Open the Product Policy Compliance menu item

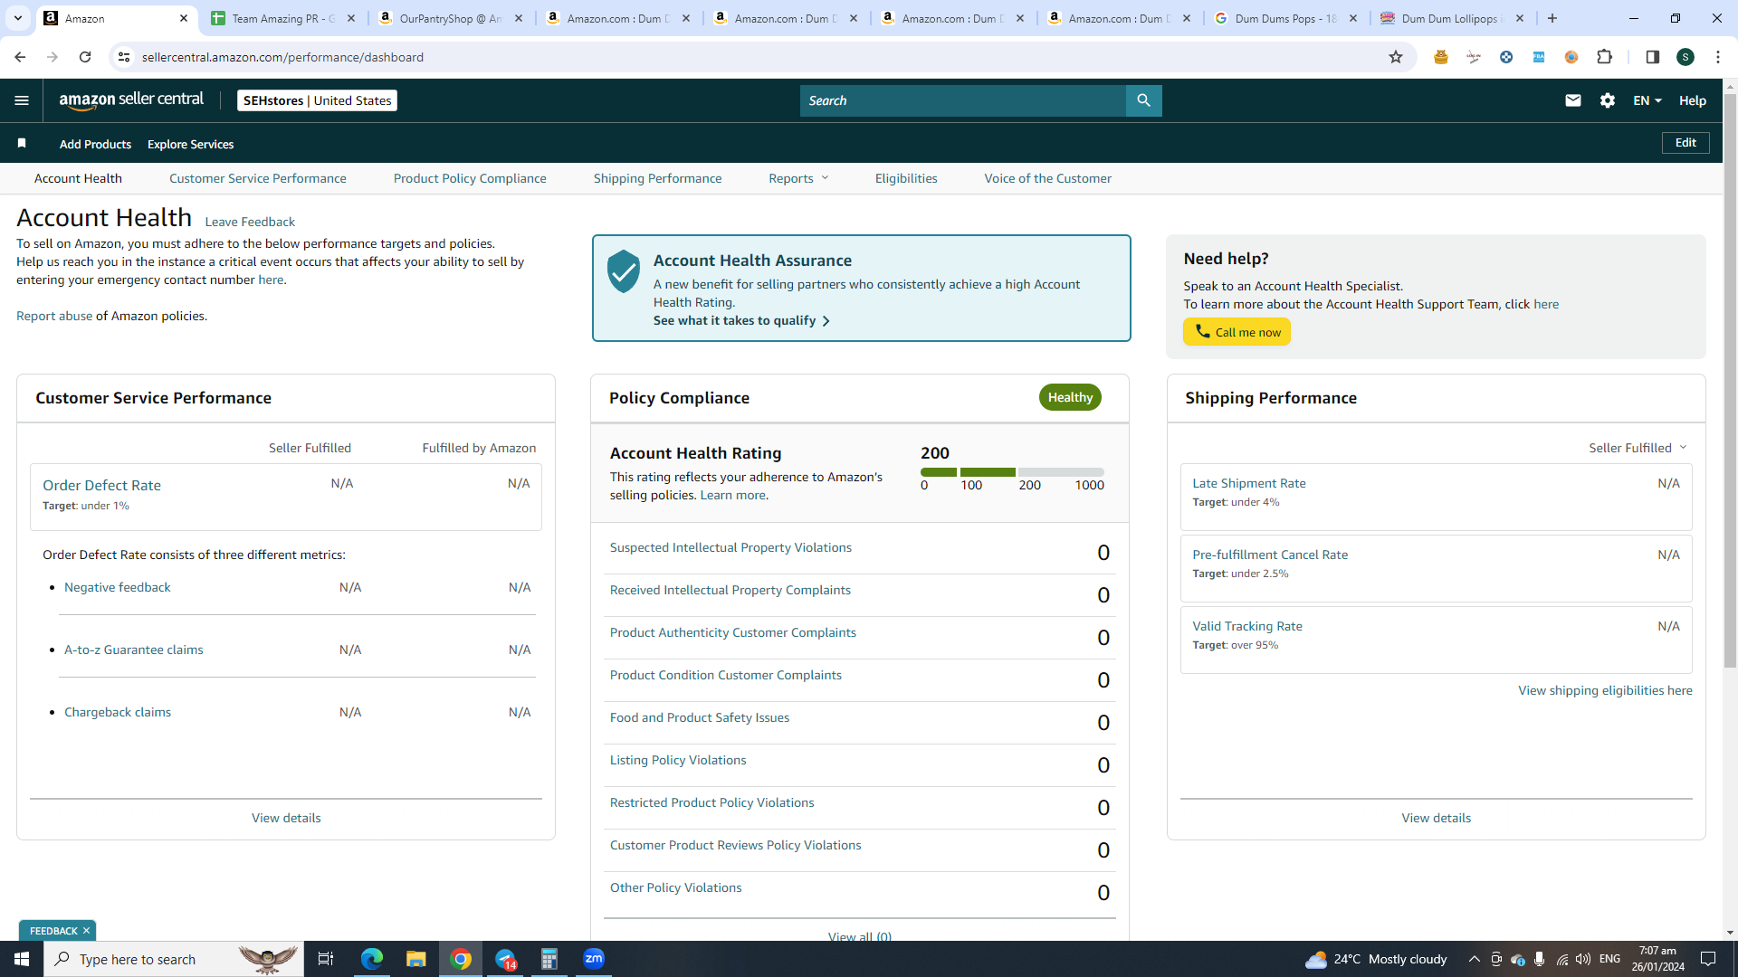pos(470,178)
